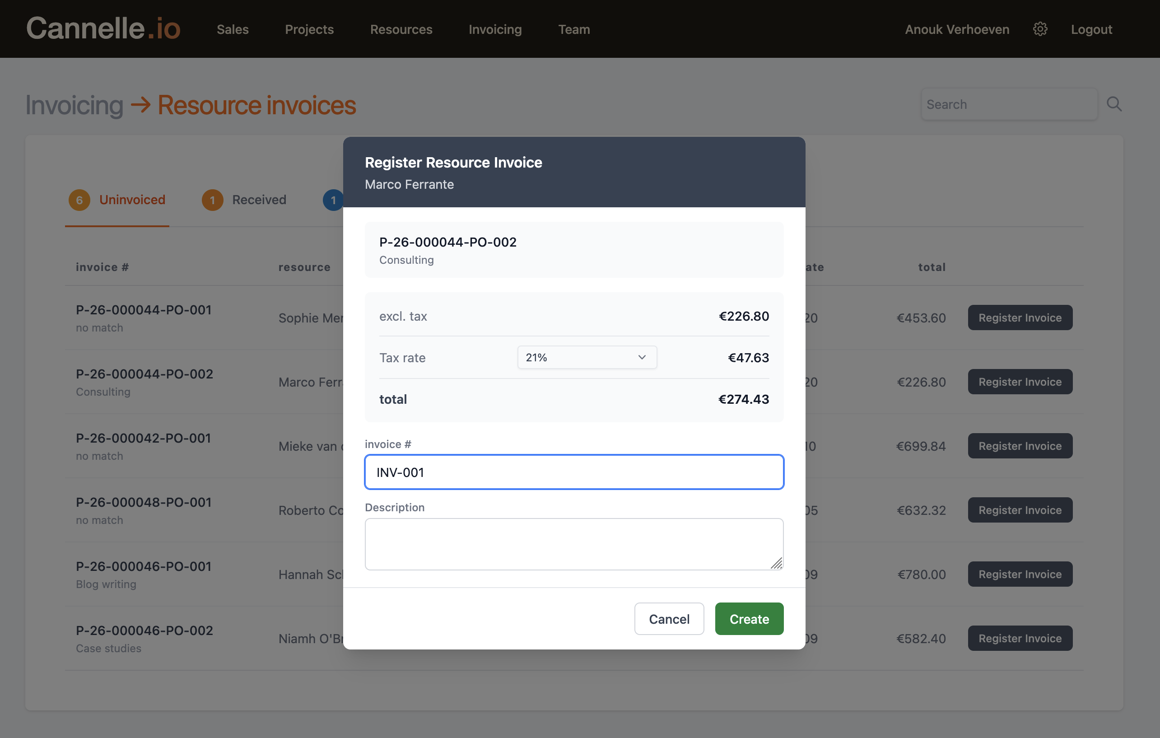
Task: Select P-26-000042-PO-001 invoice number text
Action: [144, 438]
